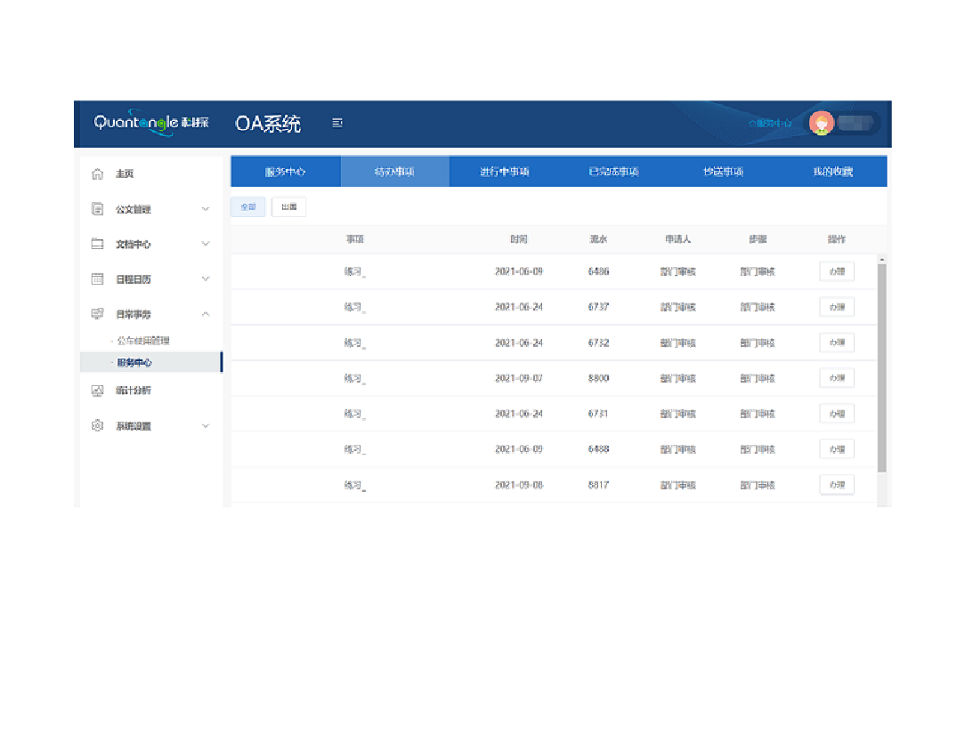Click the 系统设置 gear icon
Image resolution: width=965 pixels, height=742 pixels.
[x=97, y=425]
